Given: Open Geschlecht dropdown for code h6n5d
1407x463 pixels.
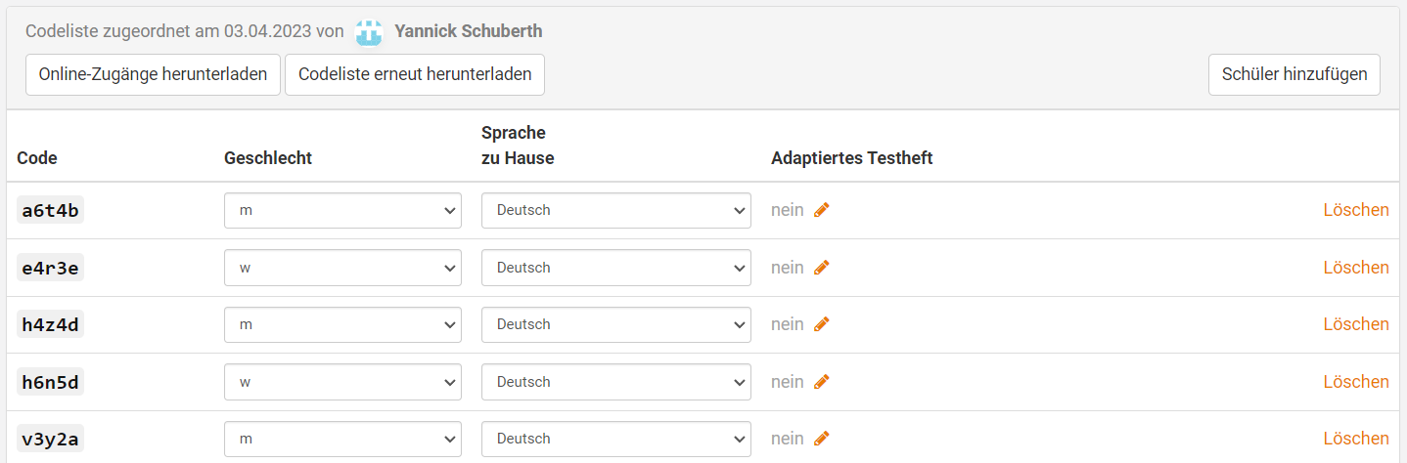Looking at the screenshot, I should (x=342, y=382).
